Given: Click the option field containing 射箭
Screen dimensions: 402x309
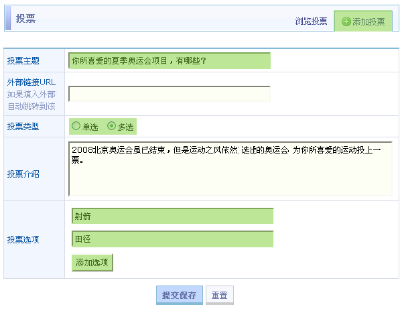Looking at the screenshot, I should [172, 216].
